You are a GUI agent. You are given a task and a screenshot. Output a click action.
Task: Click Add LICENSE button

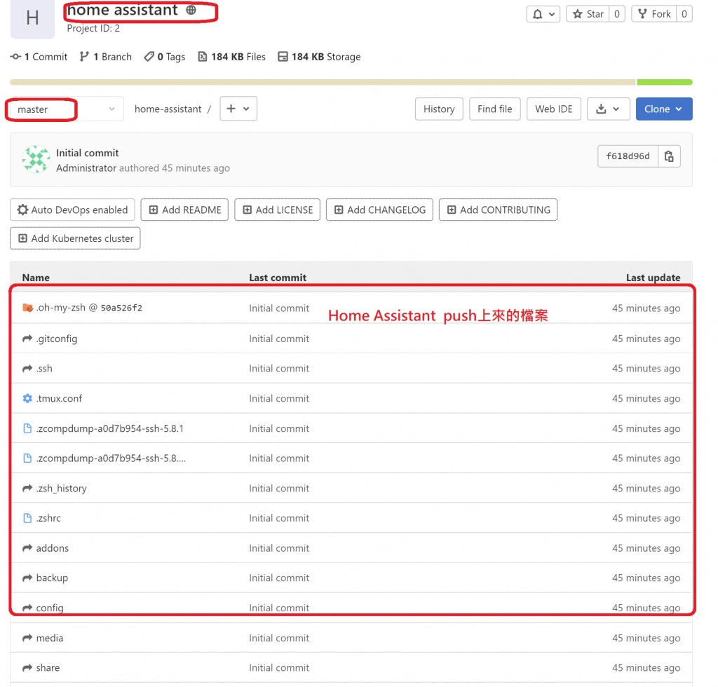click(278, 210)
